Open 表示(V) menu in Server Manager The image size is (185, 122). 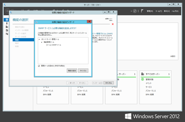167,11
